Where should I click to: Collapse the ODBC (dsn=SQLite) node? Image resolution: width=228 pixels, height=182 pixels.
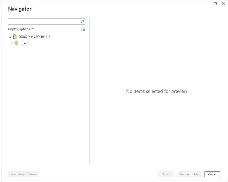click(10, 37)
